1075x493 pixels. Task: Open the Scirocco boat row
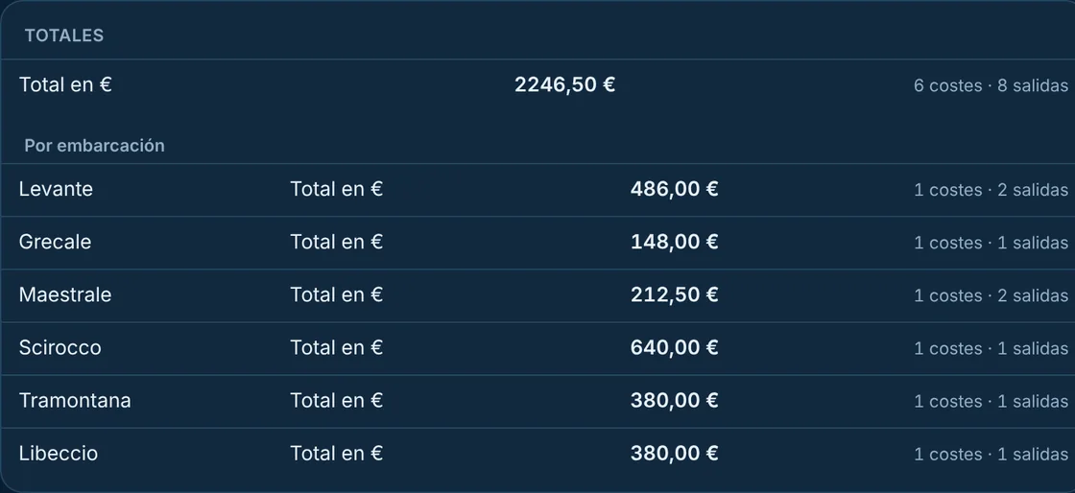pyautogui.click(x=537, y=348)
